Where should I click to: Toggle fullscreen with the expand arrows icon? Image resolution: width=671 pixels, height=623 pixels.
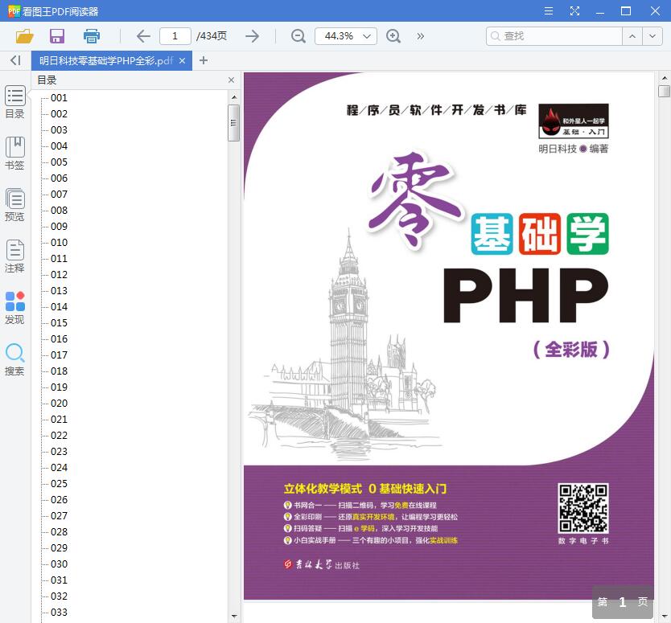coord(574,11)
